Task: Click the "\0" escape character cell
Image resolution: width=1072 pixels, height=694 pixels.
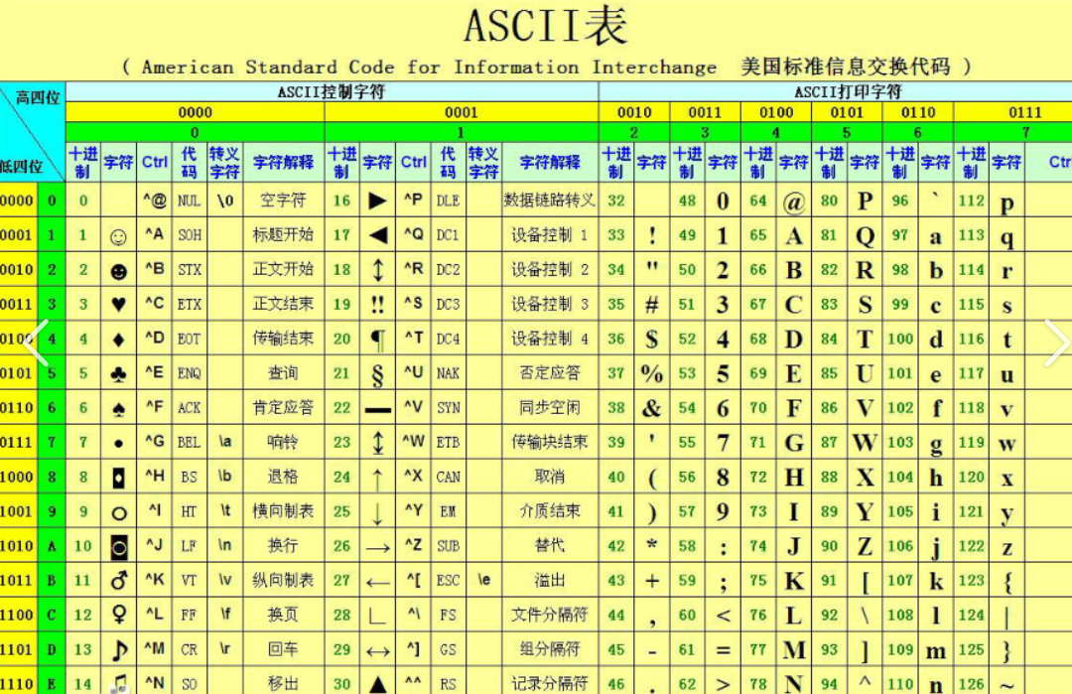Action: pyautogui.click(x=225, y=201)
